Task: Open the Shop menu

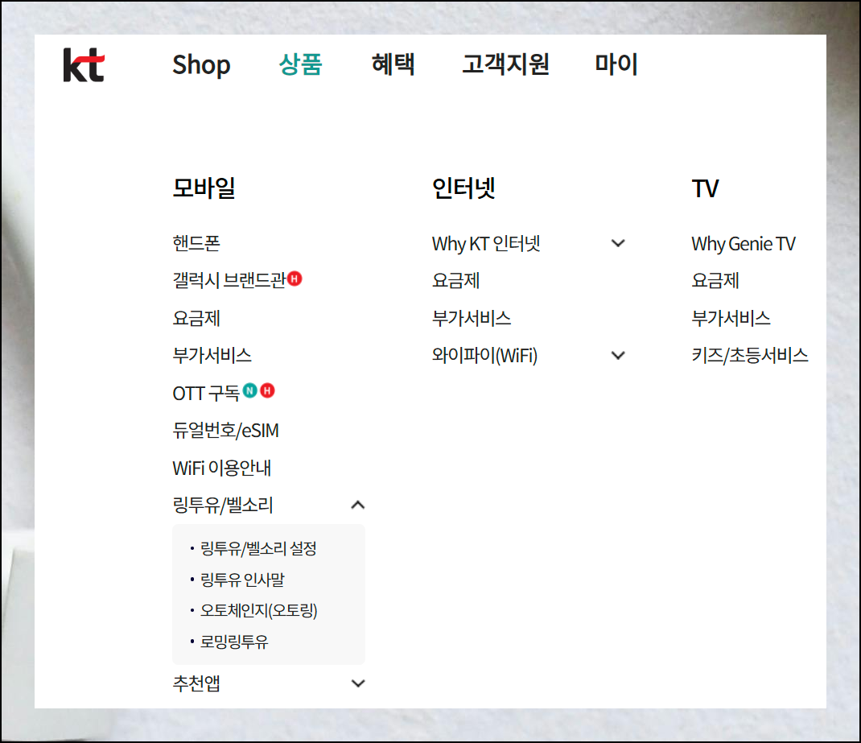Action: [201, 64]
